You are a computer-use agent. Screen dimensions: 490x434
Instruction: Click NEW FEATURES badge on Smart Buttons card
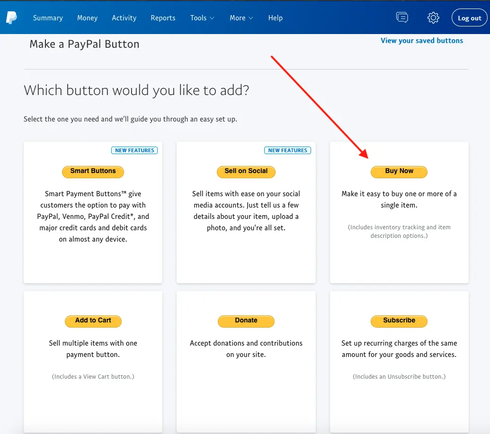coord(134,150)
